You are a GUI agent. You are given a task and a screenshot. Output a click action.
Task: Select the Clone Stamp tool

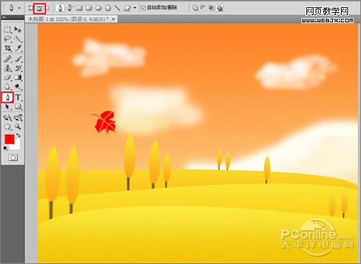pyautogui.click(x=7, y=68)
